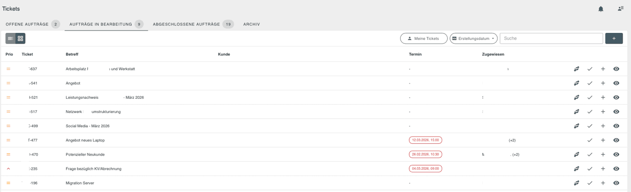This screenshot has width=631, height=192.
Task: Click plus icon on Leistungsnachweis row
Action: (603, 98)
